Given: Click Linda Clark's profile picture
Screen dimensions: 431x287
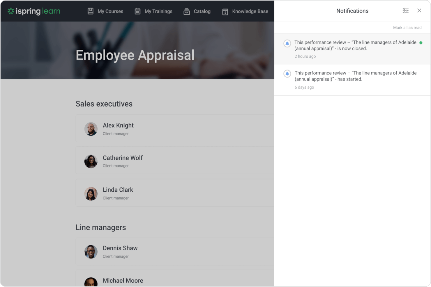Looking at the screenshot, I should pyautogui.click(x=91, y=193).
